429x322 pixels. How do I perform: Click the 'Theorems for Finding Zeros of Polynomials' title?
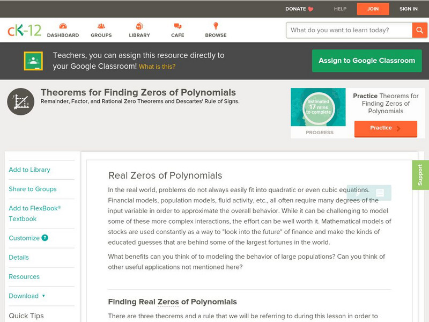click(138, 92)
